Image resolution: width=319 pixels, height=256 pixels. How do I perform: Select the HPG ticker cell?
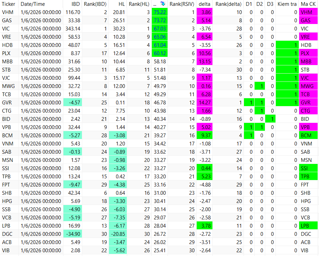(9, 201)
